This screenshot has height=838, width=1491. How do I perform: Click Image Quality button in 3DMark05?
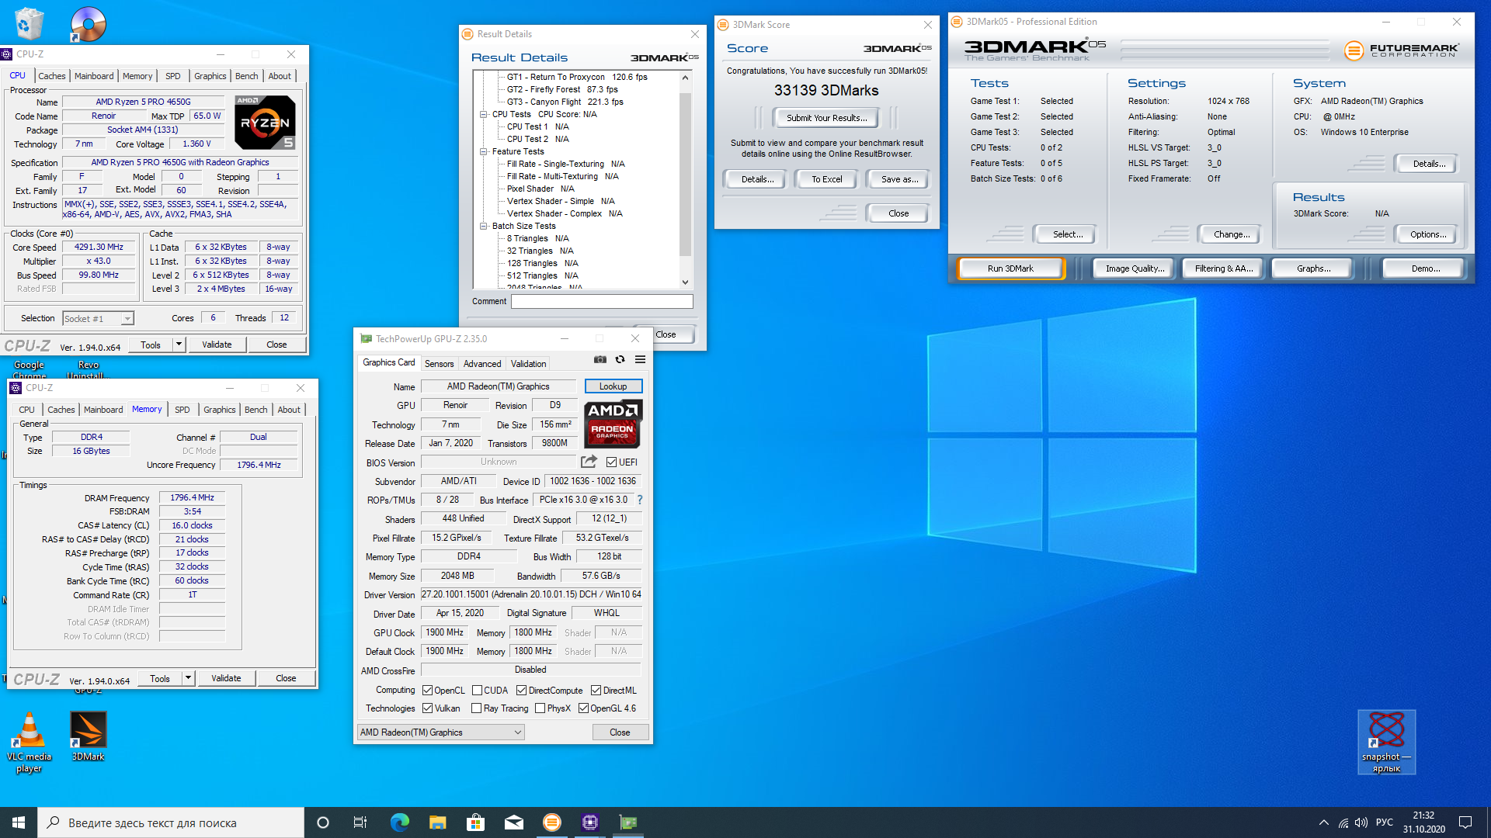pos(1135,268)
